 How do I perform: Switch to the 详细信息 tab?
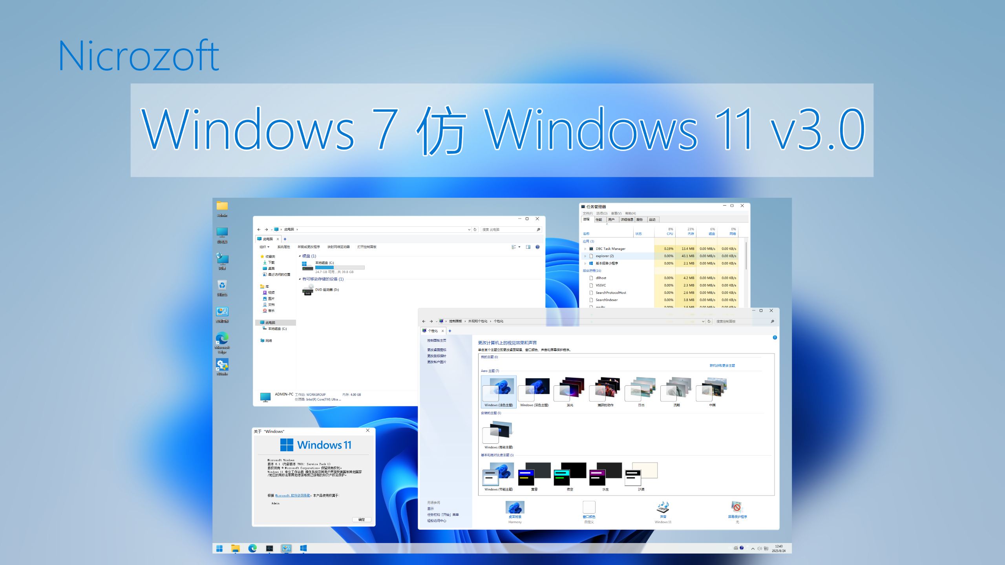[627, 220]
